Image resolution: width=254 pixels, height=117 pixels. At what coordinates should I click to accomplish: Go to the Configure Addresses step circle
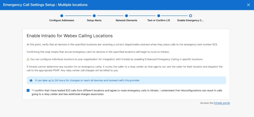click(x=62, y=16)
